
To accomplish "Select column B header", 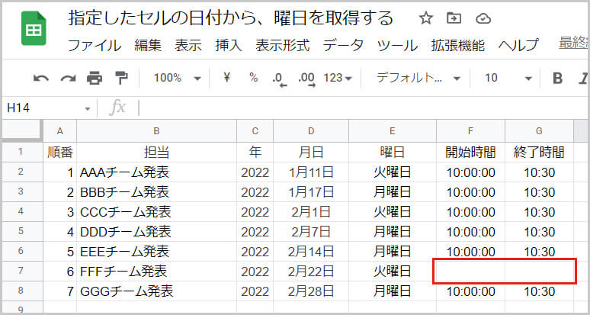I will [156, 131].
